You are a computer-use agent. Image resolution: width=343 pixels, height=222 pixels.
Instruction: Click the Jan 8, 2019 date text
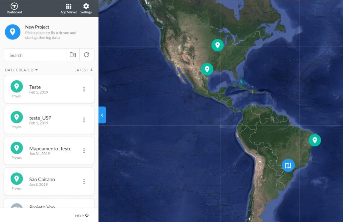[x=39, y=184]
